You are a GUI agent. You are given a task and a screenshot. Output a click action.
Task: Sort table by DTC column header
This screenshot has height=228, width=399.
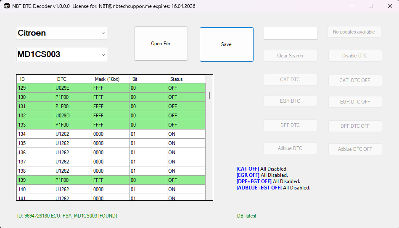click(72, 79)
